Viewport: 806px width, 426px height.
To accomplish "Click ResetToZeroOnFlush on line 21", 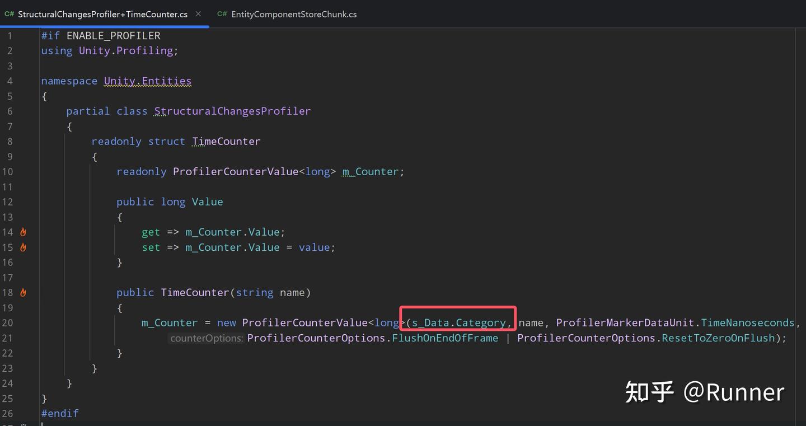I will (x=719, y=338).
